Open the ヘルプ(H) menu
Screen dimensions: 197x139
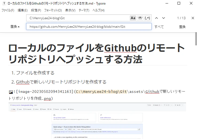[98, 10]
